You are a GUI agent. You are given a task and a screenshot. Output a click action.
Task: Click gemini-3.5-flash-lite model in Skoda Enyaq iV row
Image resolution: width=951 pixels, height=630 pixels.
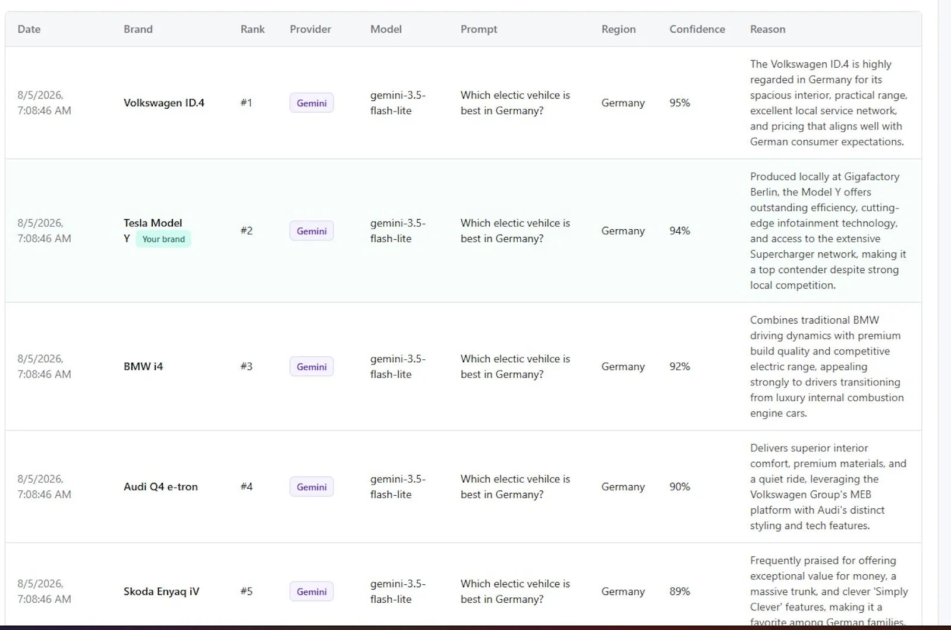click(x=398, y=591)
